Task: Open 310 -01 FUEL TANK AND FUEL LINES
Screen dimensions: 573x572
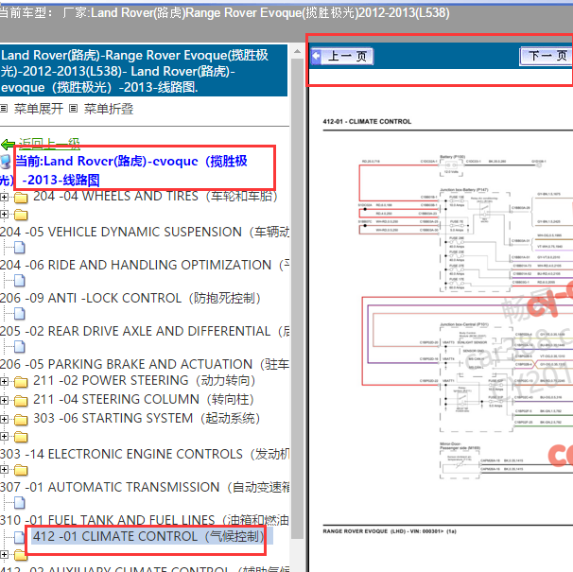Action: (145, 520)
